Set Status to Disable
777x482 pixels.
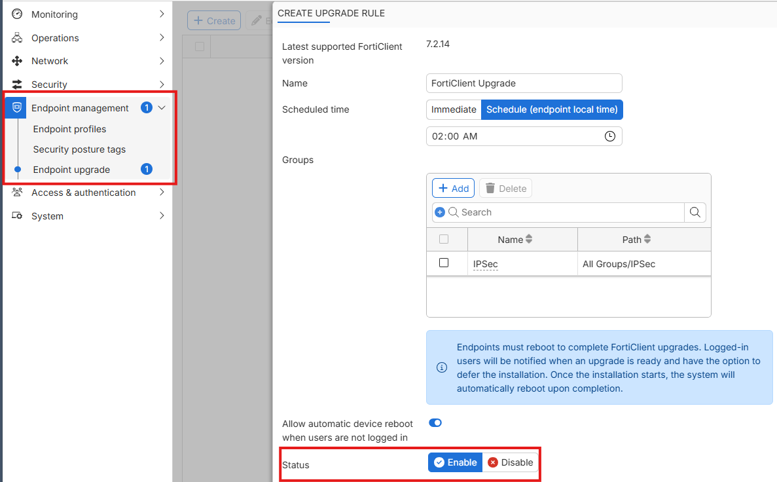point(511,462)
